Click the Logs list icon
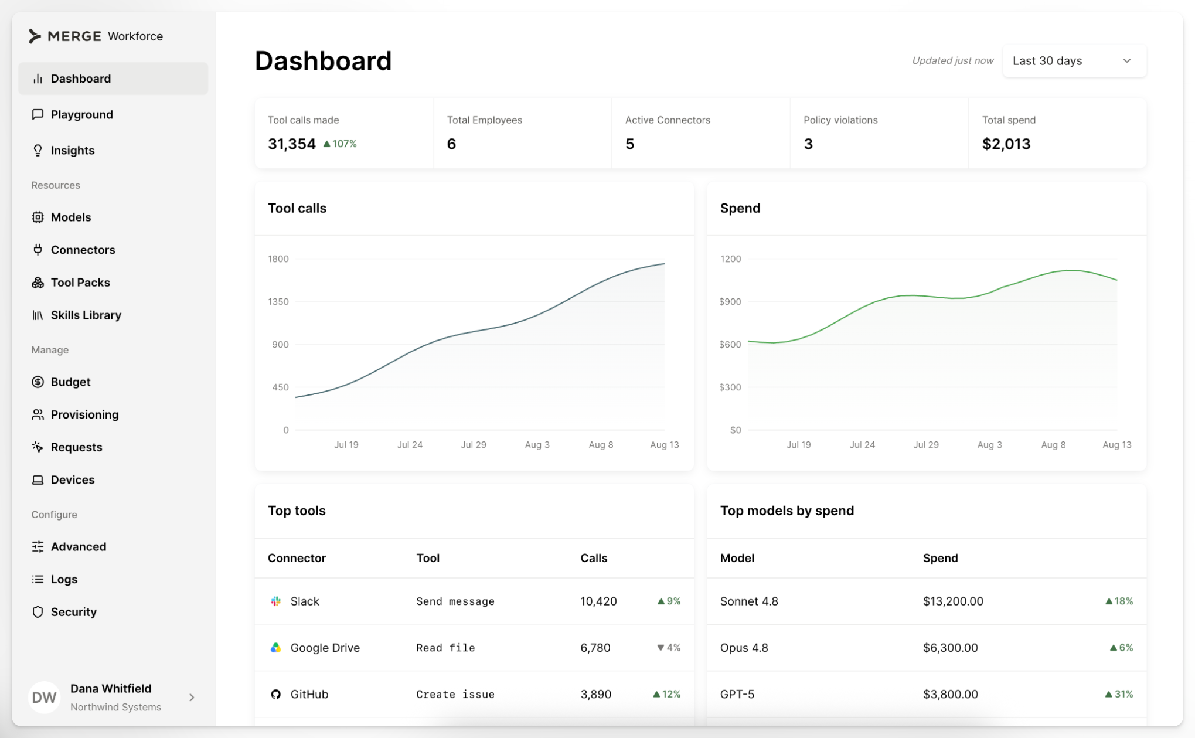 point(38,579)
